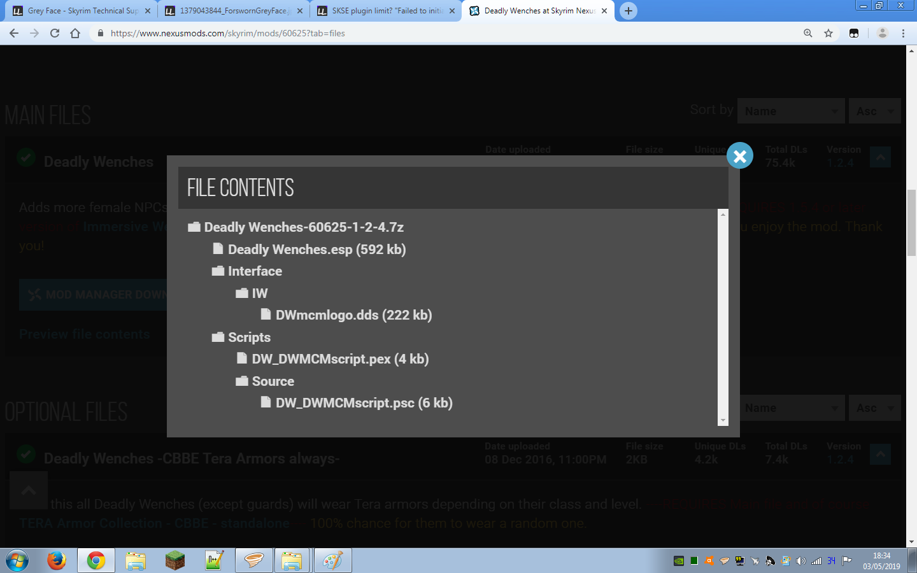Select the Deadly Wenches.esp file entry
The image size is (917, 573).
pyautogui.click(x=309, y=249)
